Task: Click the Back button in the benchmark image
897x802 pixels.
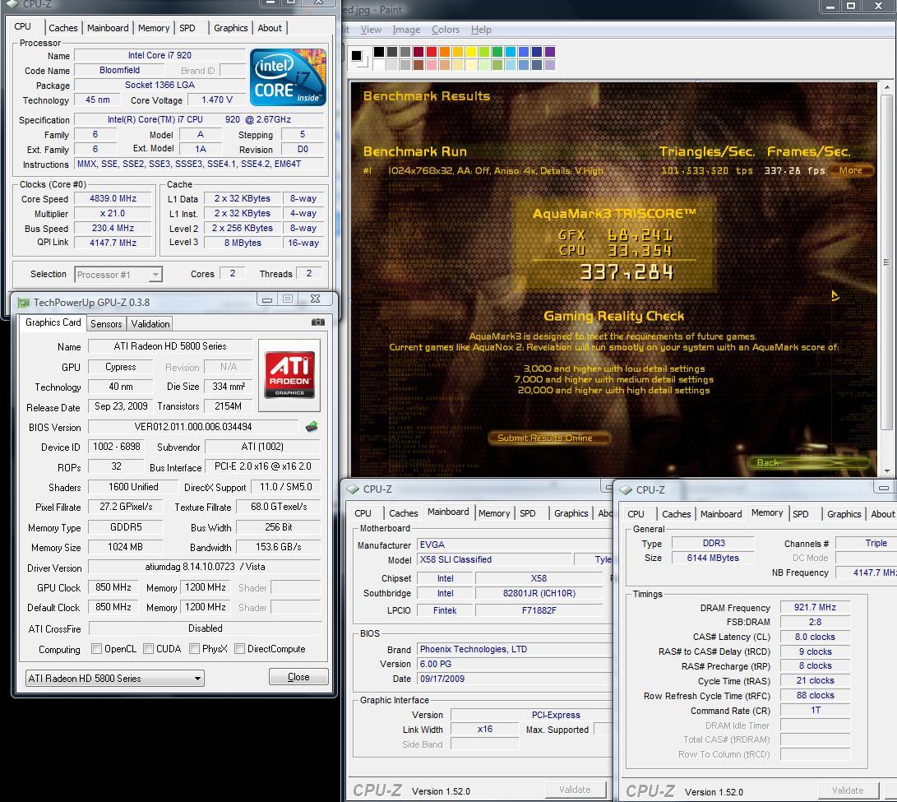Action: pos(810,462)
